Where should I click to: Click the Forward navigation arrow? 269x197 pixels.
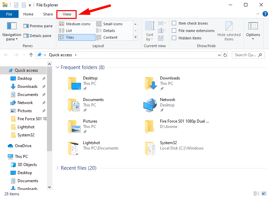[16, 55]
